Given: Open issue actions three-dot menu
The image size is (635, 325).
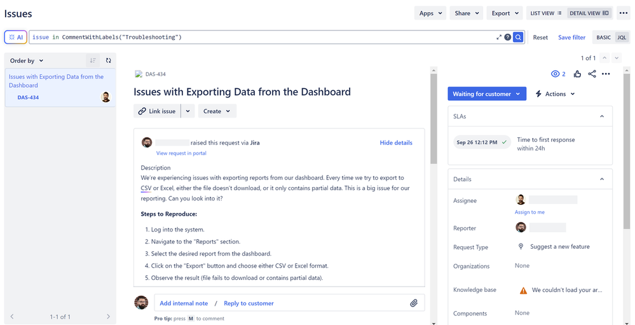Looking at the screenshot, I should click(606, 74).
